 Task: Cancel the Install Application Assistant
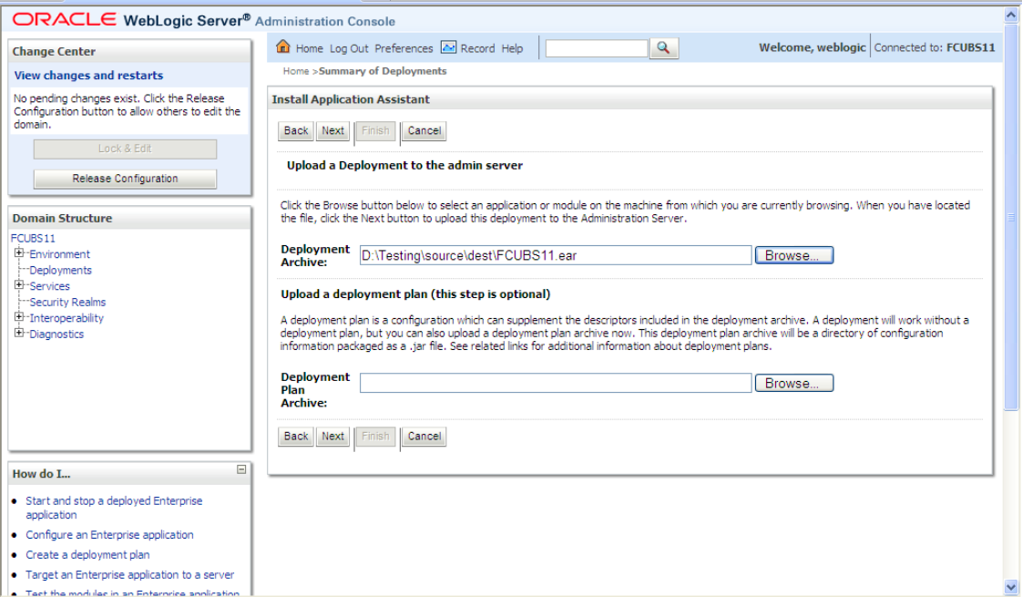[423, 130]
